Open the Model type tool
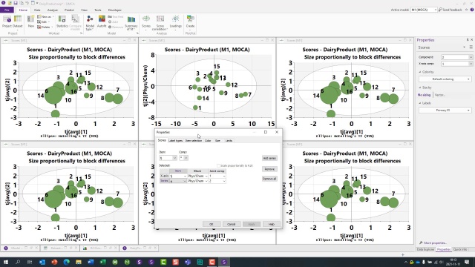The image size is (475, 267). (90, 23)
